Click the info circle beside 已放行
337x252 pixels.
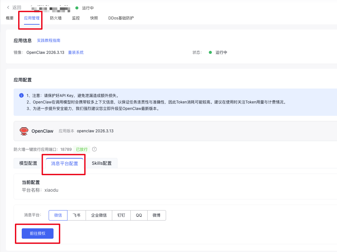click(94, 149)
